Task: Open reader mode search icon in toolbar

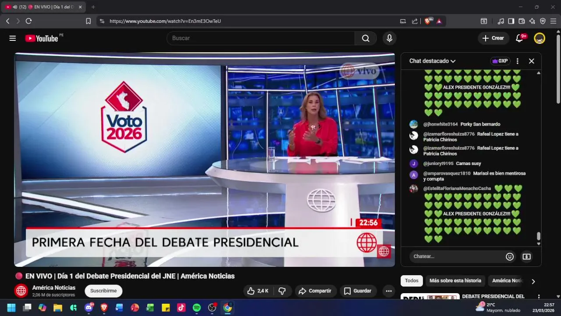Action: (x=484, y=21)
